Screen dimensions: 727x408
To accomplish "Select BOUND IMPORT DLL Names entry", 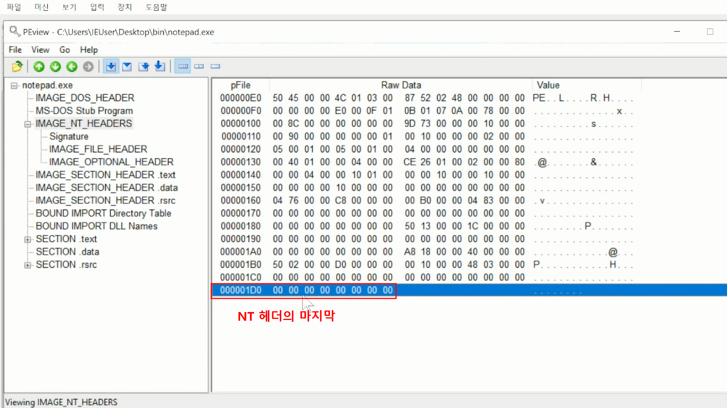I will [x=97, y=226].
